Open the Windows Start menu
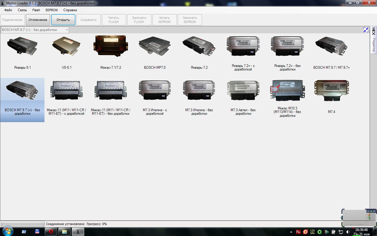This screenshot has height=236, width=377. (7, 232)
